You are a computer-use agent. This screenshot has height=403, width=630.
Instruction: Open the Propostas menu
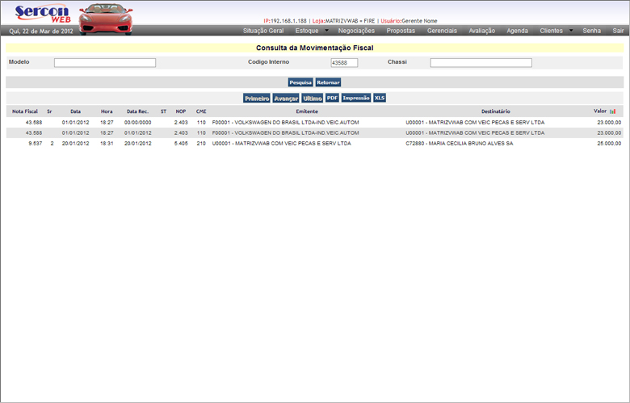point(401,31)
